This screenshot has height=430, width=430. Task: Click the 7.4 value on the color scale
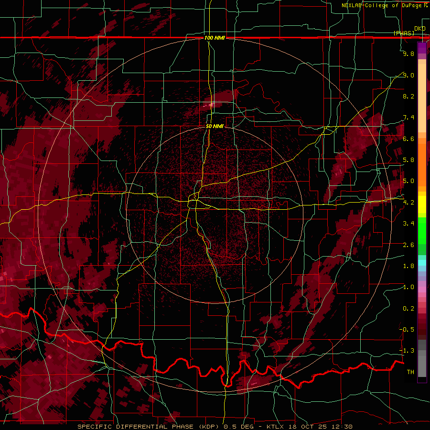coord(408,118)
